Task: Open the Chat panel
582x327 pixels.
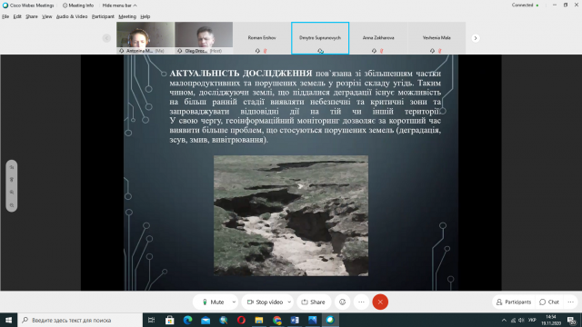Action: coord(549,302)
